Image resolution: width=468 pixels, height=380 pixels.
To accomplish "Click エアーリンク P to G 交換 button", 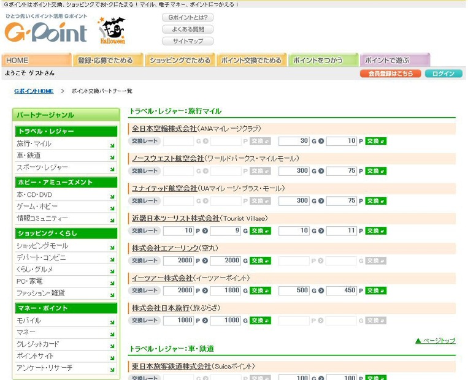I will coord(260,260).
